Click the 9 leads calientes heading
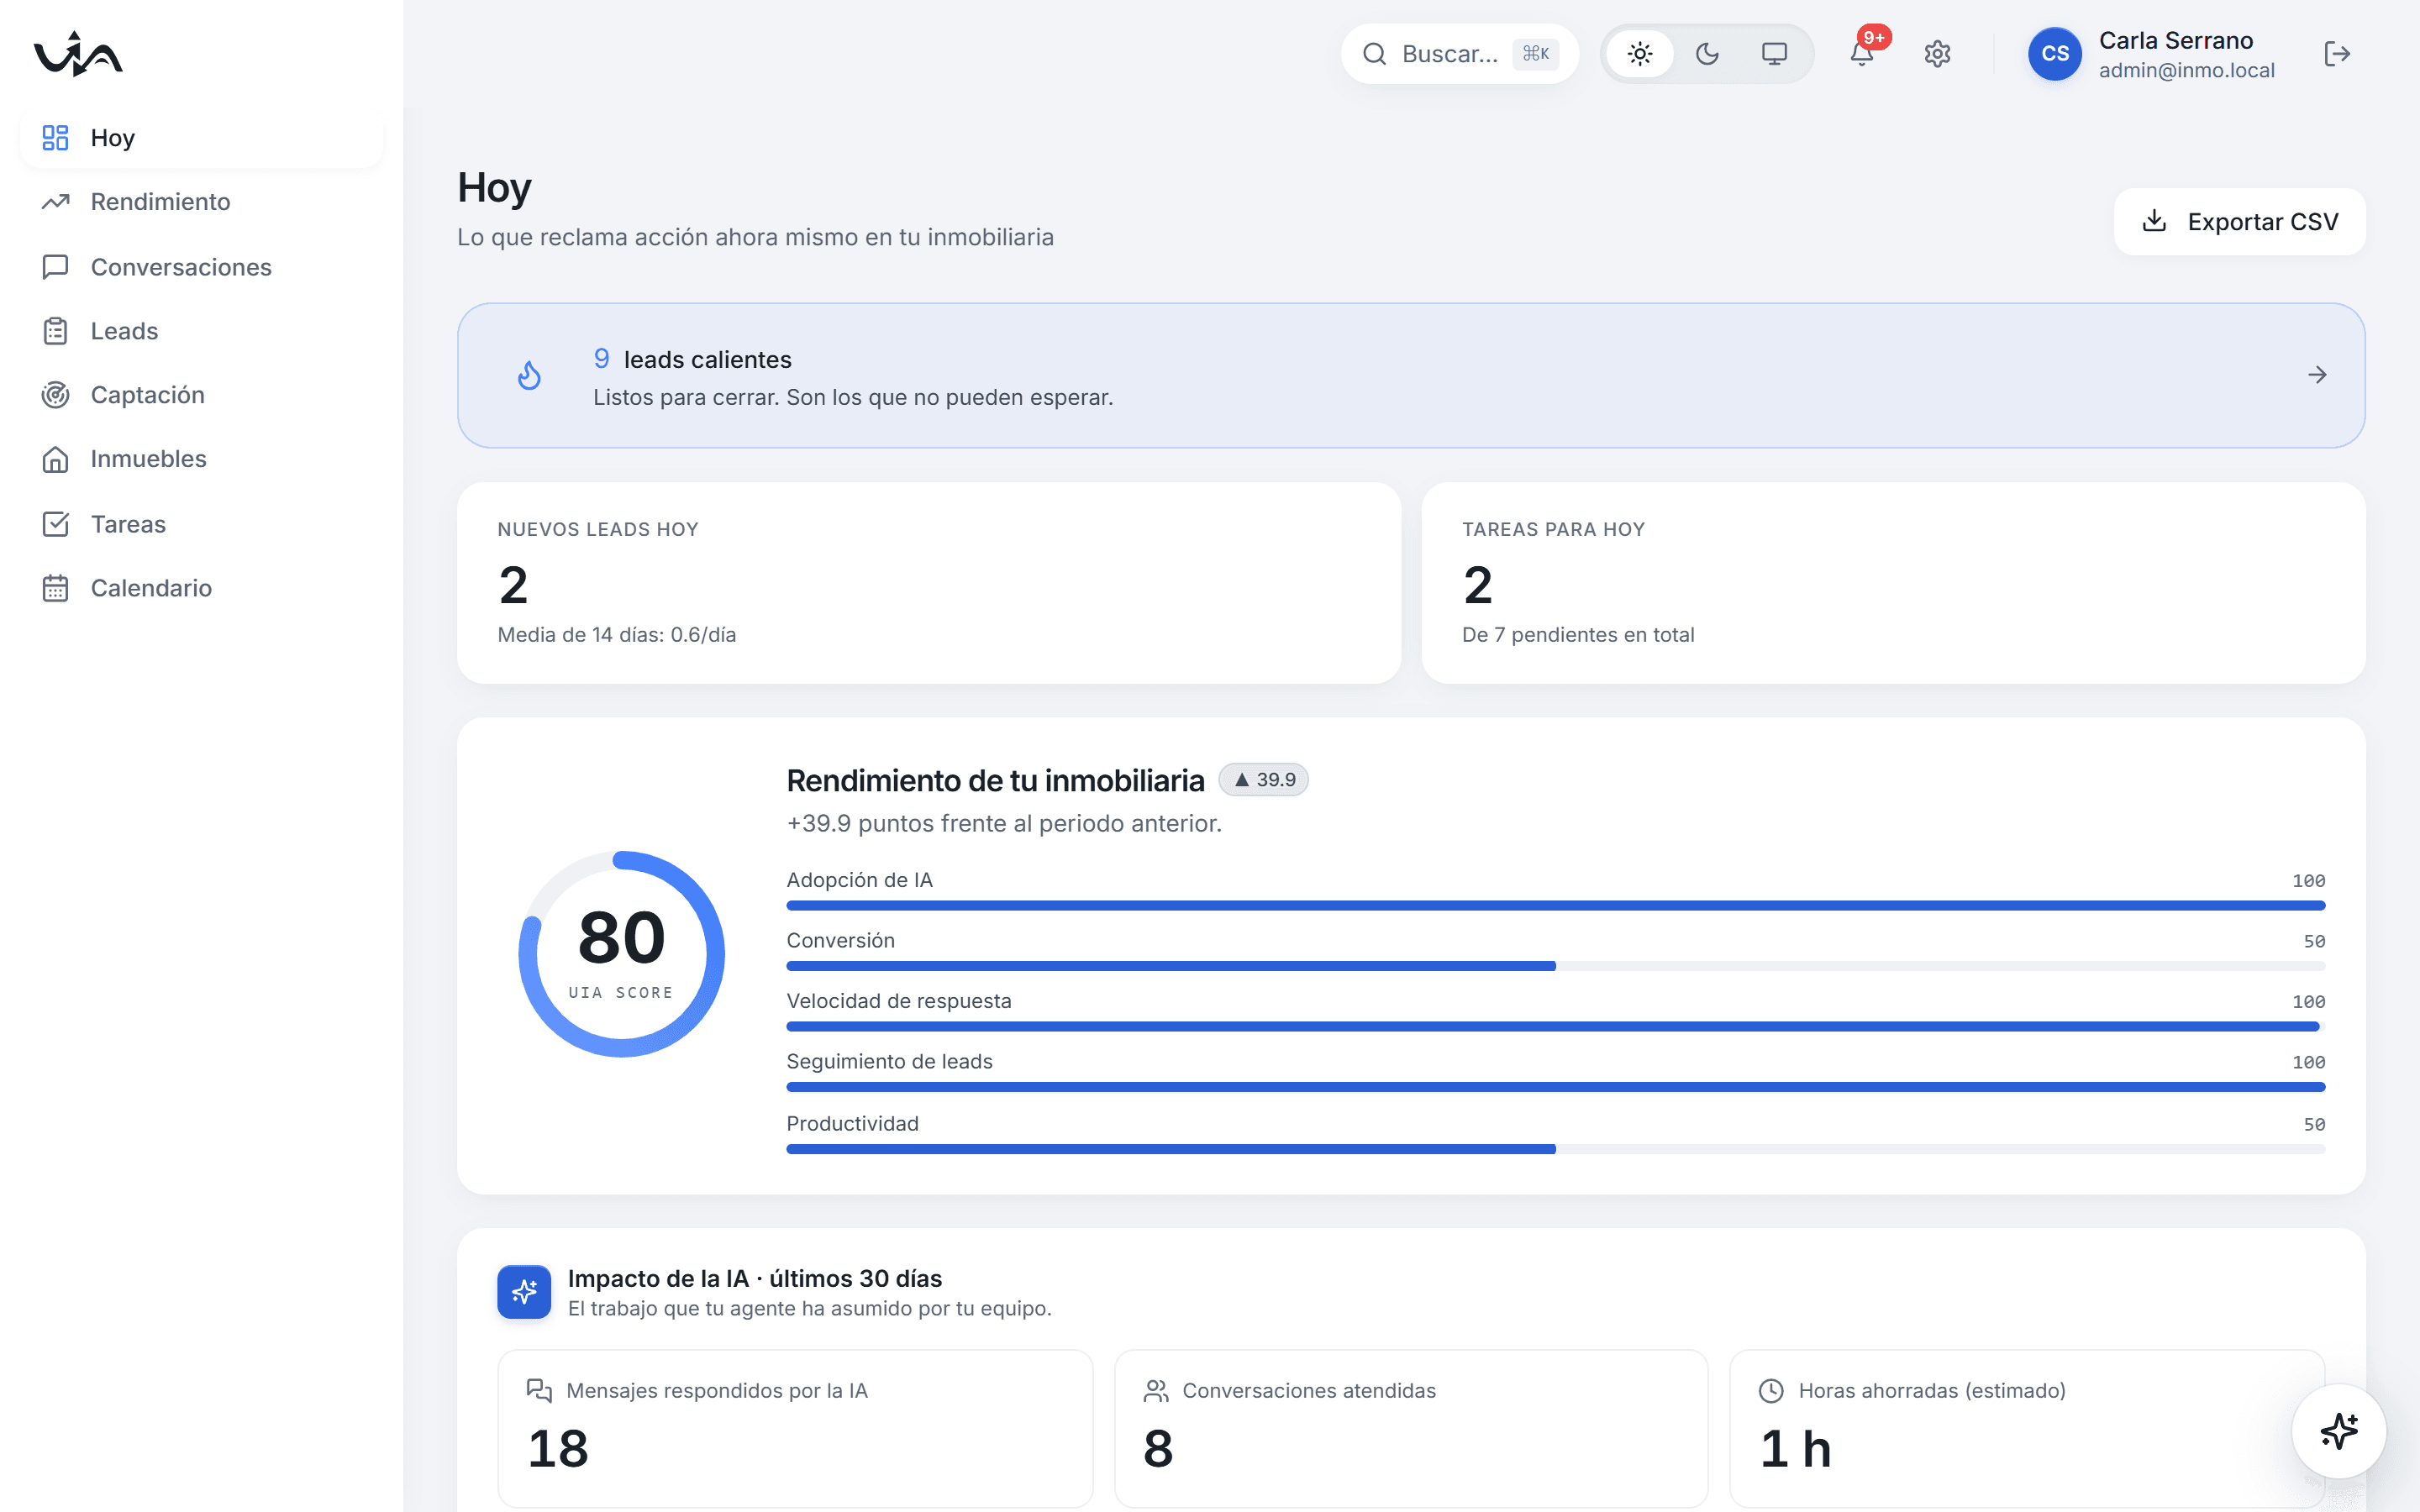The width and height of the screenshot is (2420, 1512). 692,360
